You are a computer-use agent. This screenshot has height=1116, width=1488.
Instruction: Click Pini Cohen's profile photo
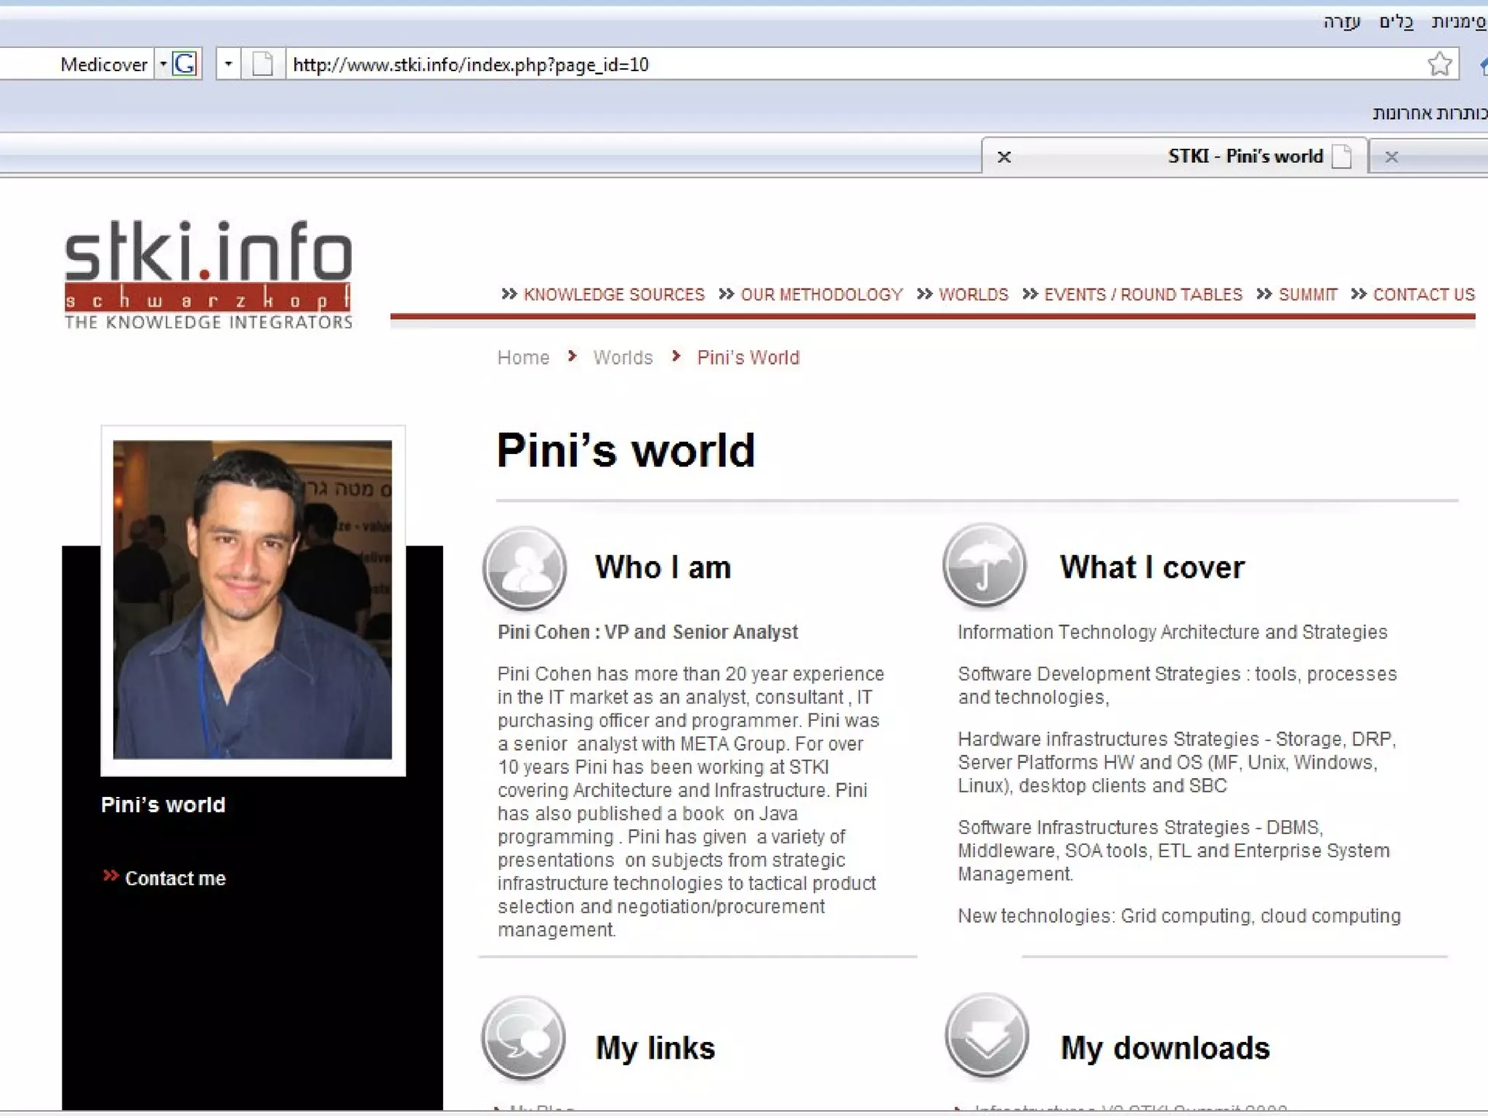pos(252,599)
